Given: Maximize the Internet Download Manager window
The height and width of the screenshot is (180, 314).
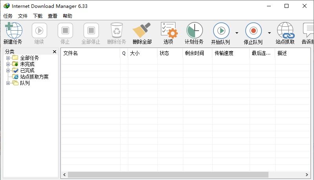Looking at the screenshot, I should (x=287, y=6).
